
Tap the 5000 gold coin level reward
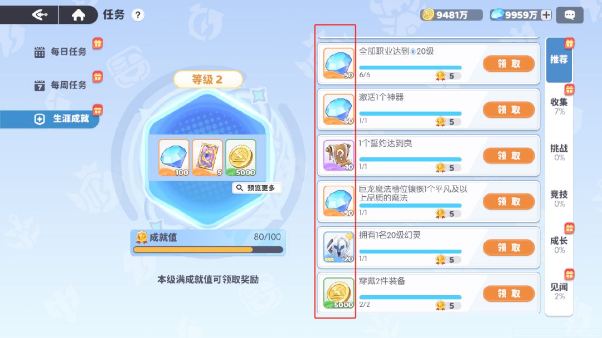(241, 157)
